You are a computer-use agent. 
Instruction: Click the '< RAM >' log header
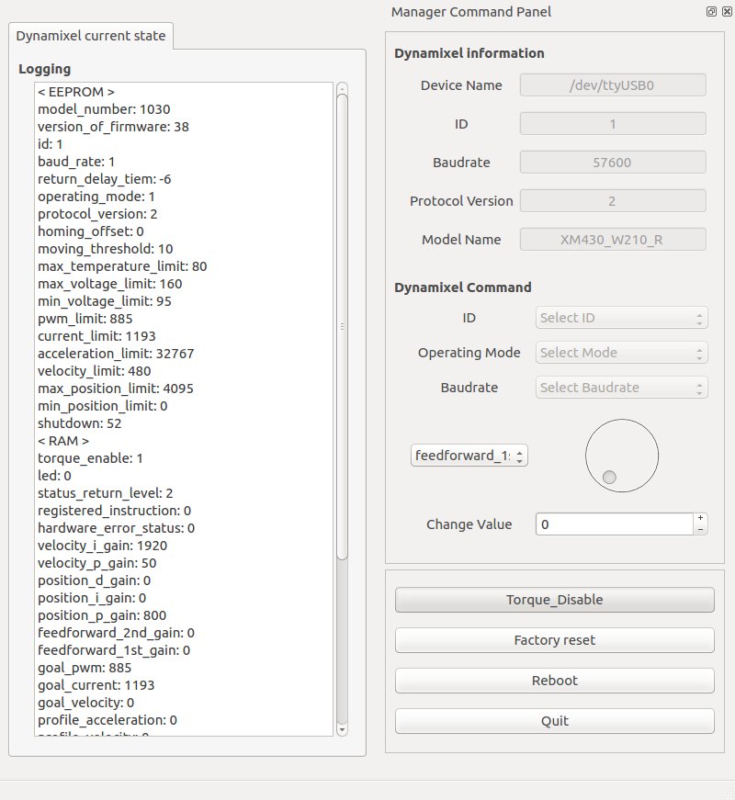click(63, 441)
